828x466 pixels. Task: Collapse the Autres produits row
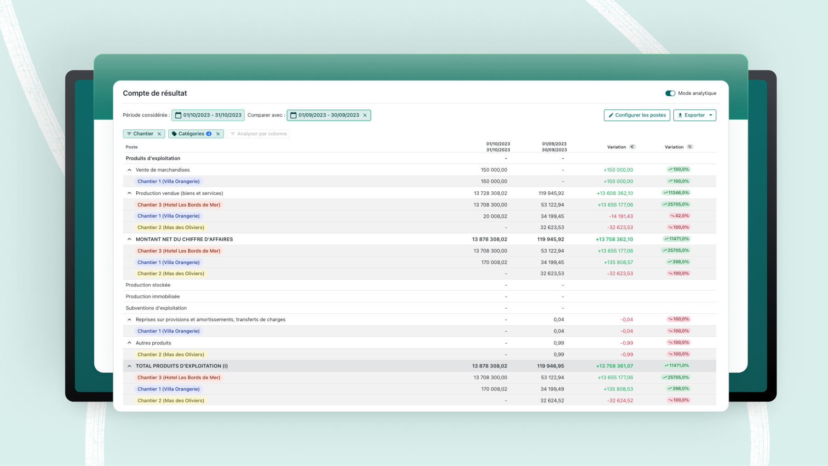(129, 343)
